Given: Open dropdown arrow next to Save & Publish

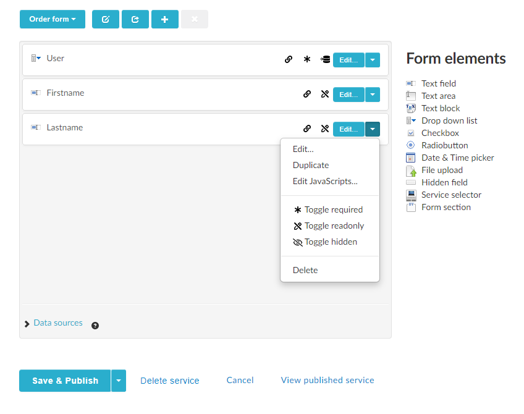Looking at the screenshot, I should click(119, 381).
